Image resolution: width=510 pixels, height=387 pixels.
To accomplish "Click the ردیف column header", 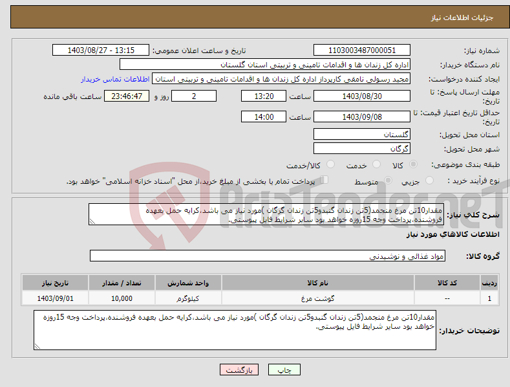I will pos(489,283).
